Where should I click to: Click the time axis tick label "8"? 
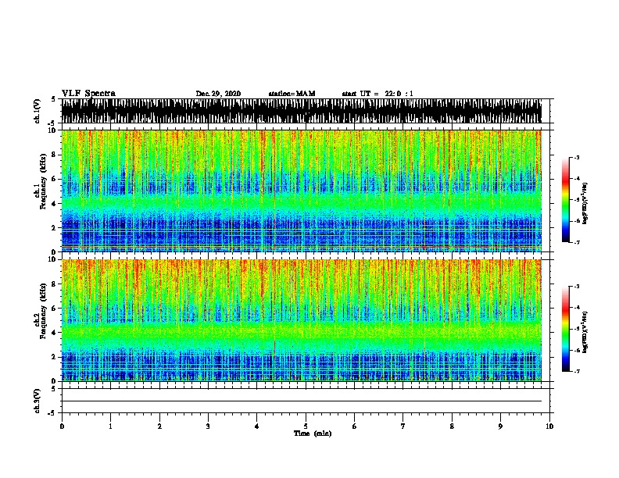[452, 426]
